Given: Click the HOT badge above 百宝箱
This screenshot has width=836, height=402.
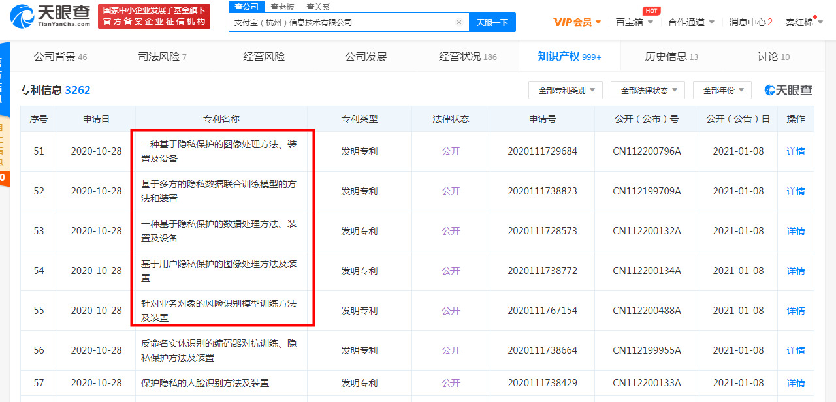Looking at the screenshot, I should 651,11.
